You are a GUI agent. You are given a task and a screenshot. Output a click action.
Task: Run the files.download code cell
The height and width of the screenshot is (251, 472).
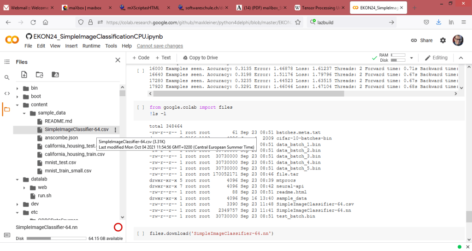(x=141, y=234)
